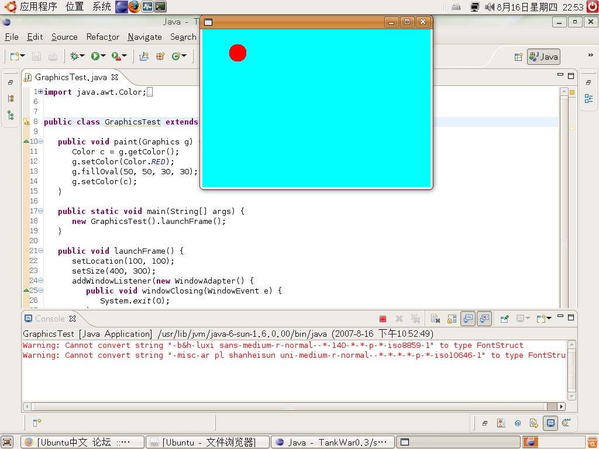The image size is (599, 449).
Task: Open the Navigate menu
Action: tap(145, 37)
